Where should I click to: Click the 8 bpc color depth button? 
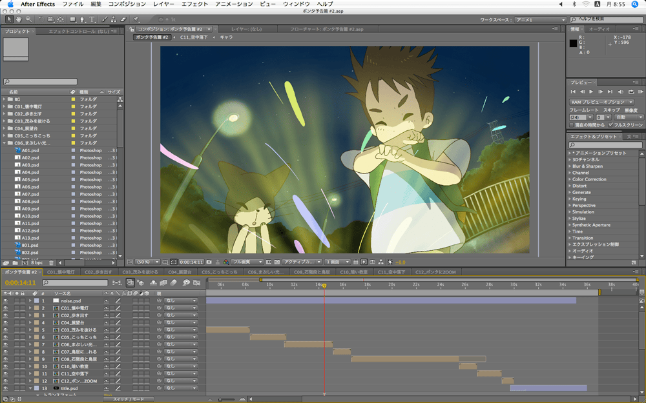pos(37,263)
